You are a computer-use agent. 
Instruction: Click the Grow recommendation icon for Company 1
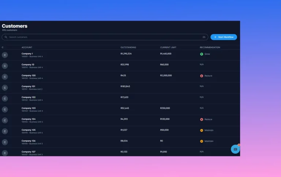pyautogui.click(x=202, y=54)
